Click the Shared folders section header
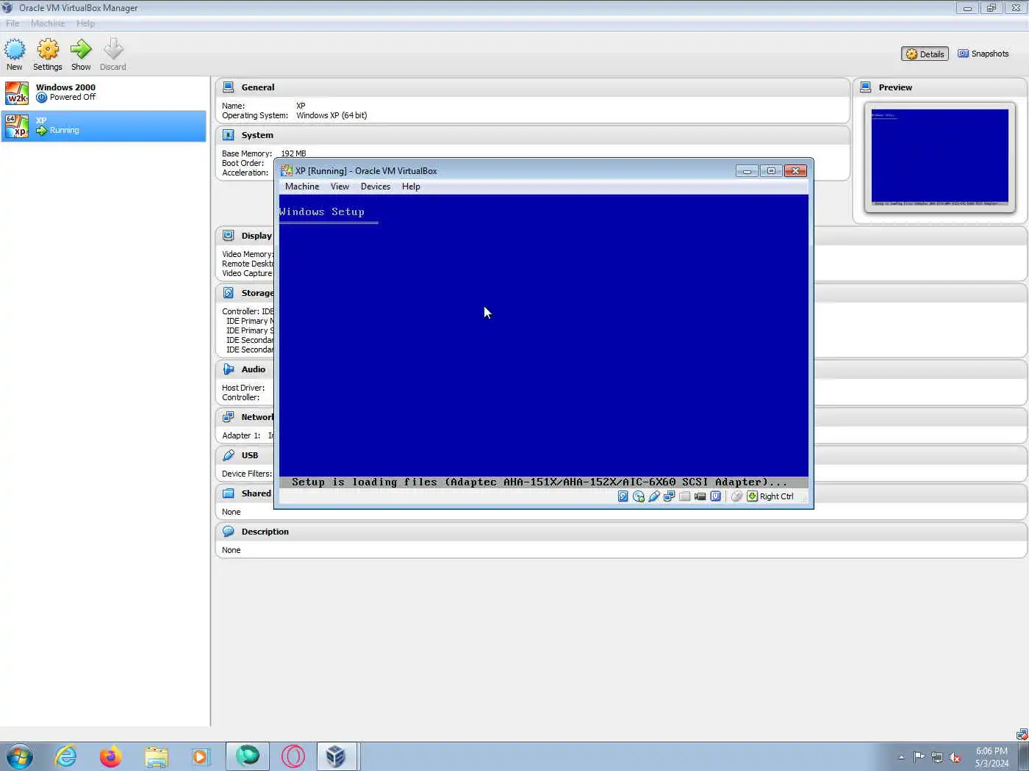Screen dimensions: 1029x771 pyautogui.click(x=247, y=493)
